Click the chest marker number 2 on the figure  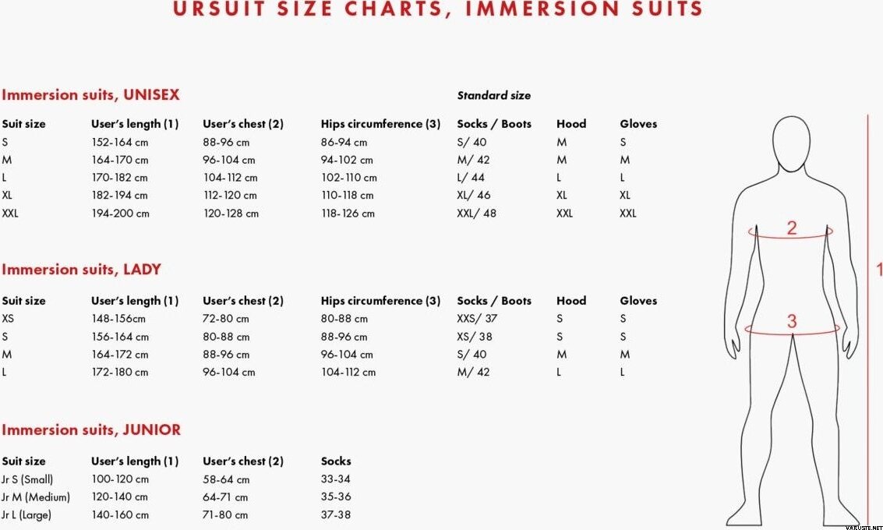click(791, 228)
